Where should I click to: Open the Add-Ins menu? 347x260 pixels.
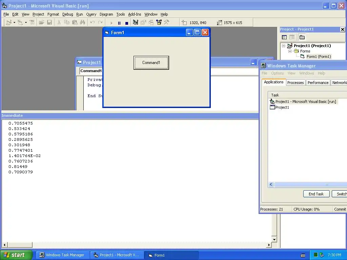pyautogui.click(x=135, y=14)
